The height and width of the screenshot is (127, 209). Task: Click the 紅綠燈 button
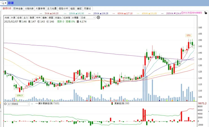(x=67, y=17)
